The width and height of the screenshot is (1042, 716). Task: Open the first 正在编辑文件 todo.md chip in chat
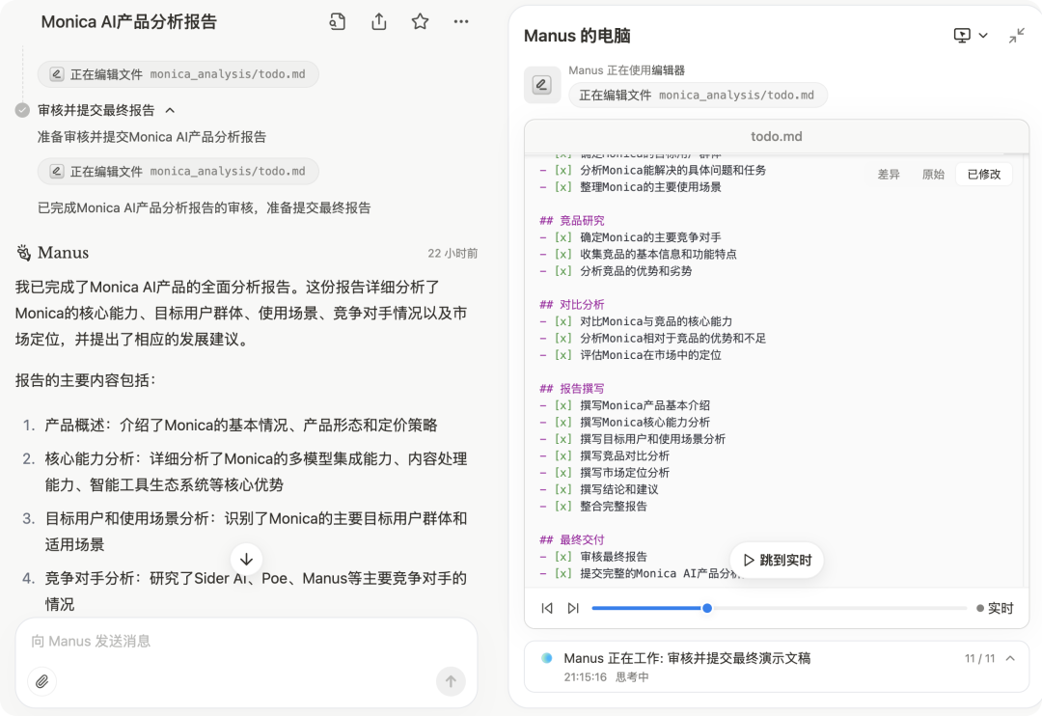[x=178, y=73]
